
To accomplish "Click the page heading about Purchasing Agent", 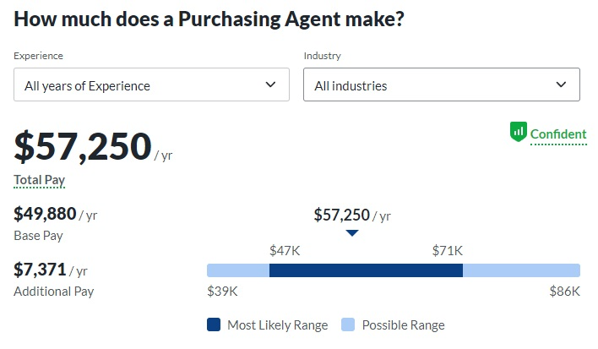I will [209, 19].
